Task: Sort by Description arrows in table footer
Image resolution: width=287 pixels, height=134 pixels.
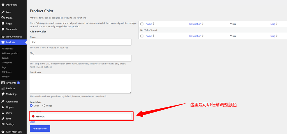Action: click(x=203, y=36)
